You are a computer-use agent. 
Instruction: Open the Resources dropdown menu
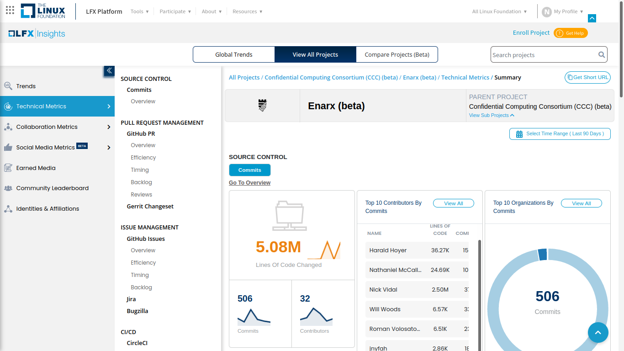coord(247,11)
